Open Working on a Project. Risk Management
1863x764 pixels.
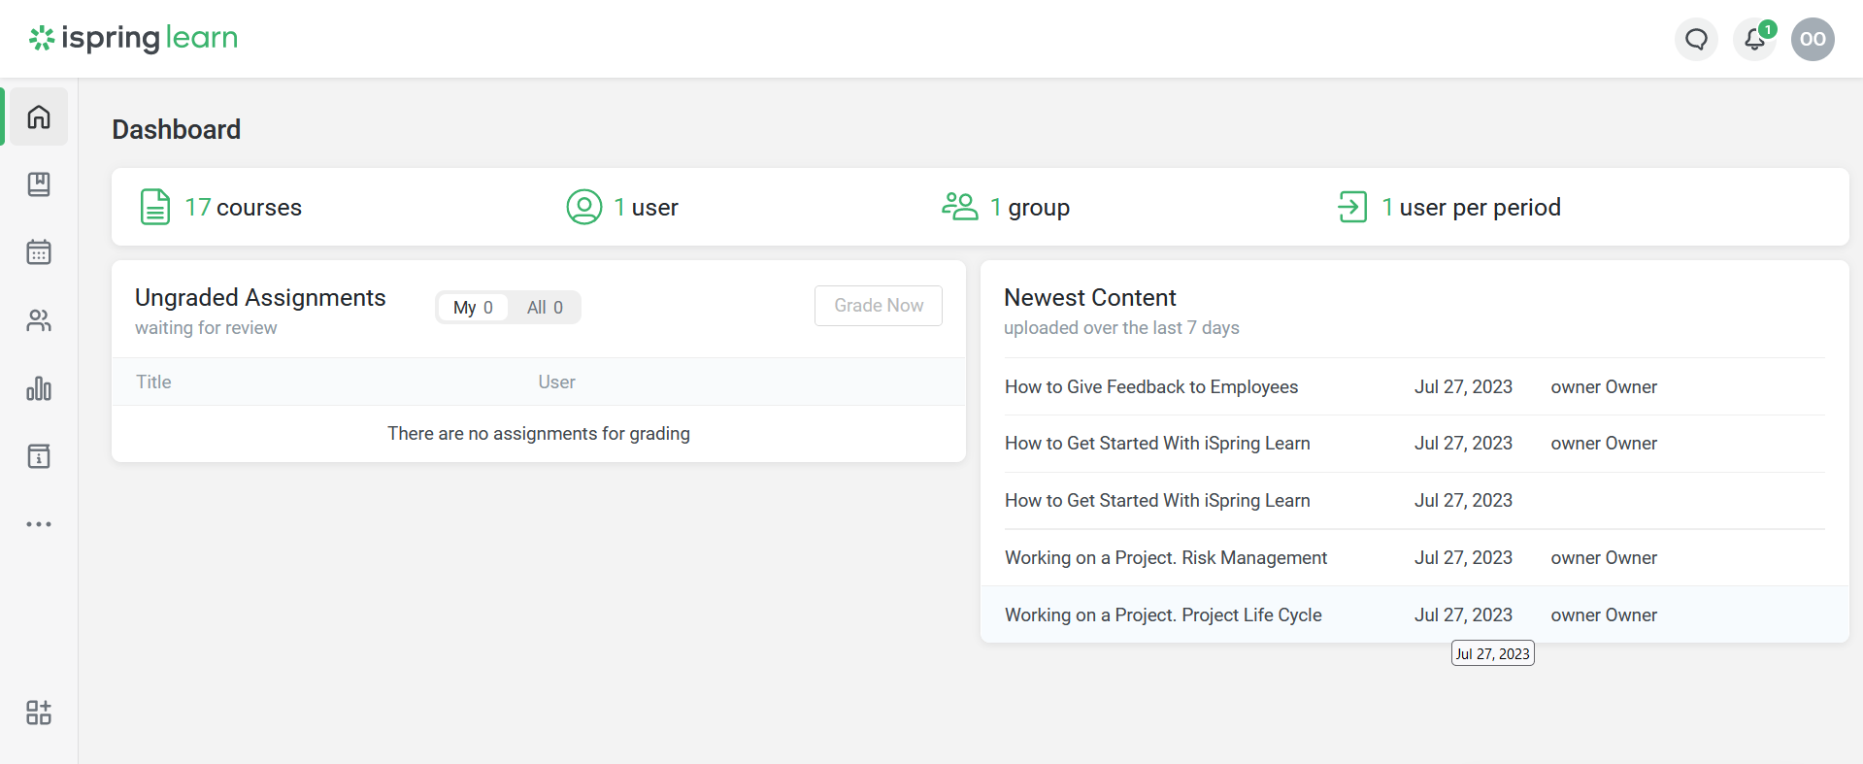(1165, 558)
